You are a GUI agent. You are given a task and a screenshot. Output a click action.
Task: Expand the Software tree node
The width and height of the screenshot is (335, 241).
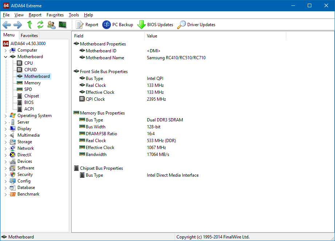[x=6, y=168]
